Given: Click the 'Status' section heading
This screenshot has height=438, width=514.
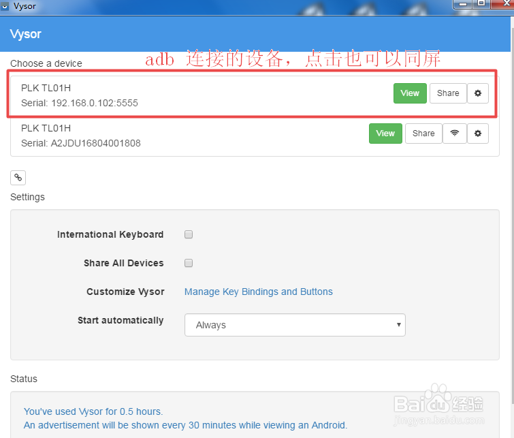Looking at the screenshot, I should coord(24,379).
